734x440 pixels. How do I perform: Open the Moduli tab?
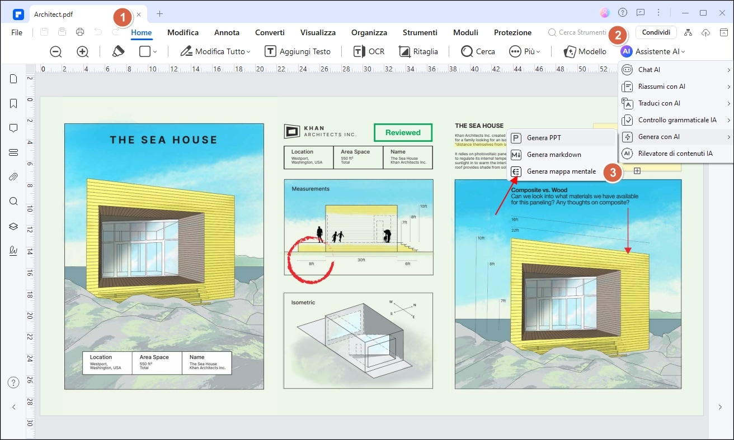tap(465, 32)
